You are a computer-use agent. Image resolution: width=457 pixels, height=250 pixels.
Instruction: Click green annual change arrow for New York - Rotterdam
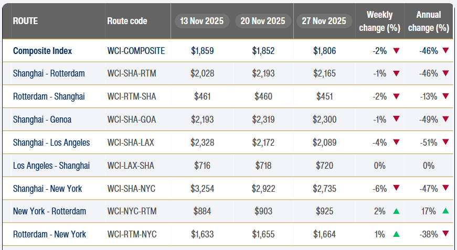tap(445, 211)
